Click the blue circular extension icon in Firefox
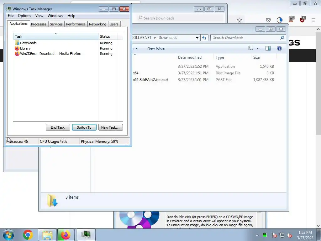The image size is (321, 241). click(279, 20)
